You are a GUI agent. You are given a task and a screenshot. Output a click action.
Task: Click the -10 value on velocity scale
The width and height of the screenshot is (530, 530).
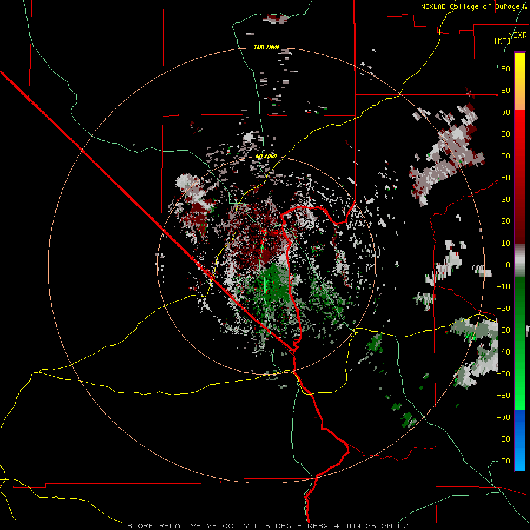pyautogui.click(x=503, y=287)
